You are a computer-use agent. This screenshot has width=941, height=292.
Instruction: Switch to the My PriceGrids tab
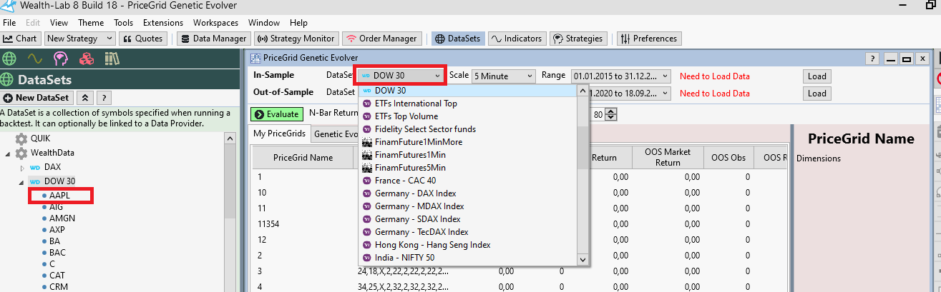[280, 134]
